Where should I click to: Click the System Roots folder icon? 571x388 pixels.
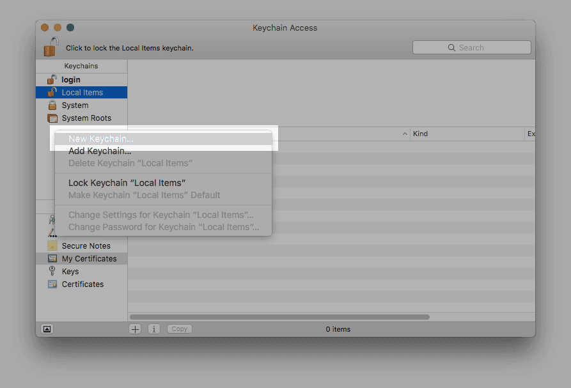tap(52, 118)
